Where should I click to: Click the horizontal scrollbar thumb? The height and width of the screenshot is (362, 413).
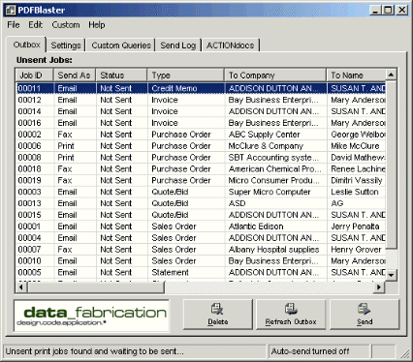coord(96,287)
